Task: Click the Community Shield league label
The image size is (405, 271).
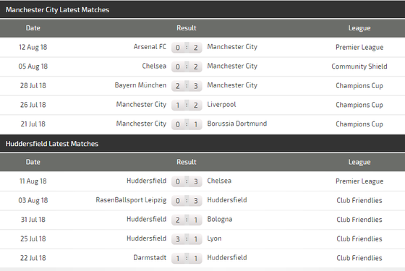Action: click(359, 66)
